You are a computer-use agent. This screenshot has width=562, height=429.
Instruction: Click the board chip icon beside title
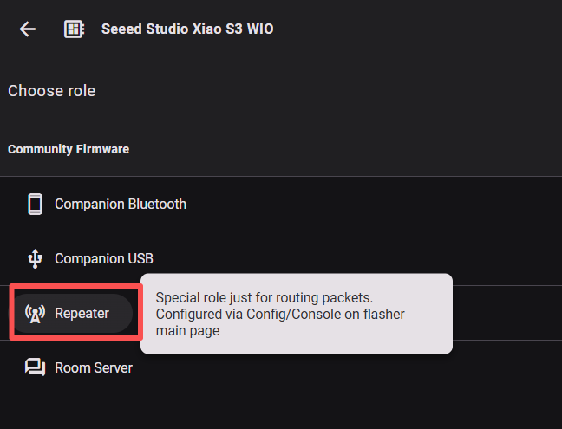point(75,29)
